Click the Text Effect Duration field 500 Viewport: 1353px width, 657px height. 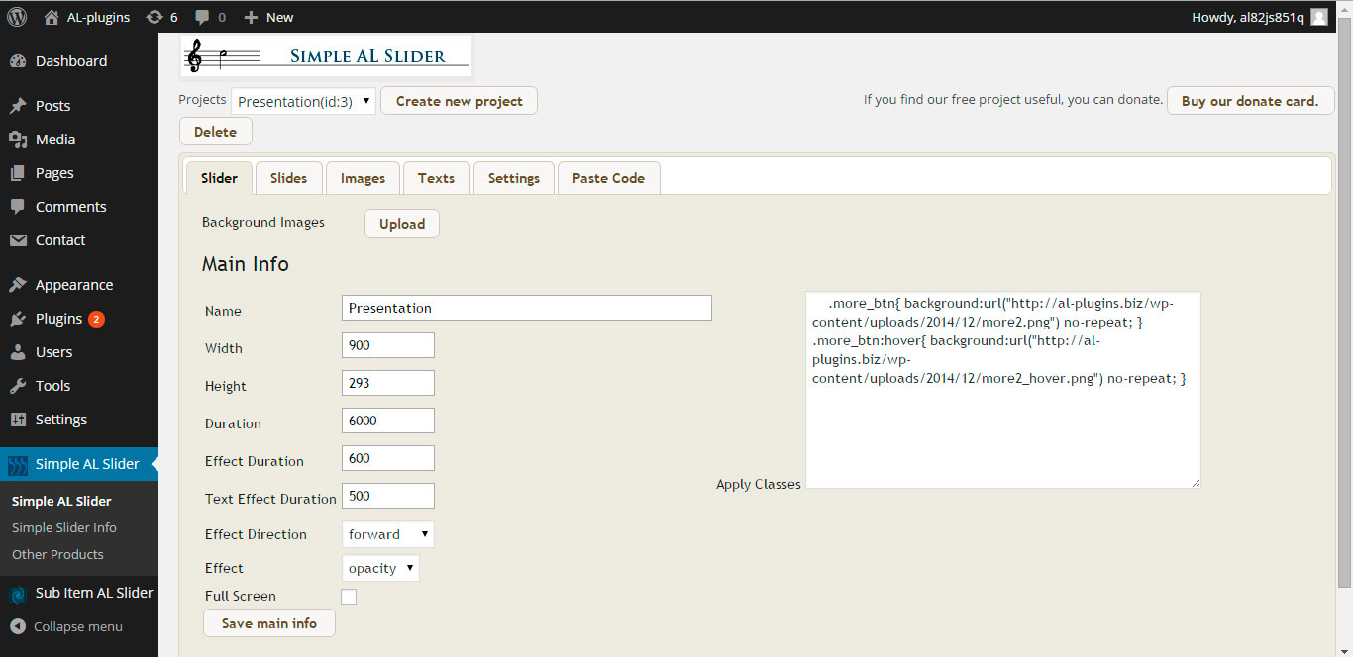point(388,496)
